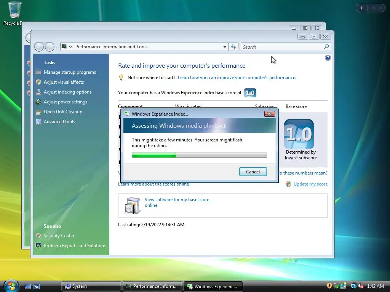Click the taskbar clock 1:42 AM
390x292 pixels.
(x=375, y=286)
